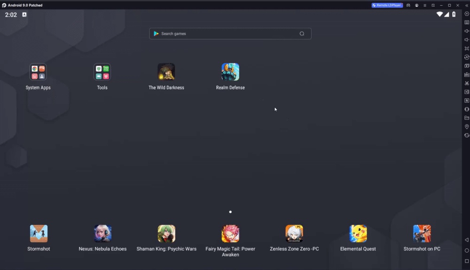Click the cellular signal status icon
The image size is (470, 270).
tap(446, 15)
